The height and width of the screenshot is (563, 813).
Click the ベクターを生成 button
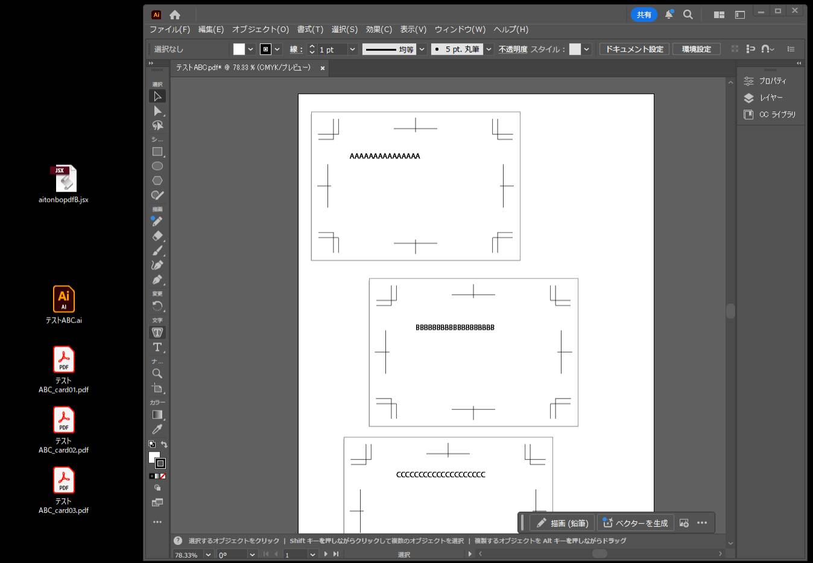(x=635, y=523)
